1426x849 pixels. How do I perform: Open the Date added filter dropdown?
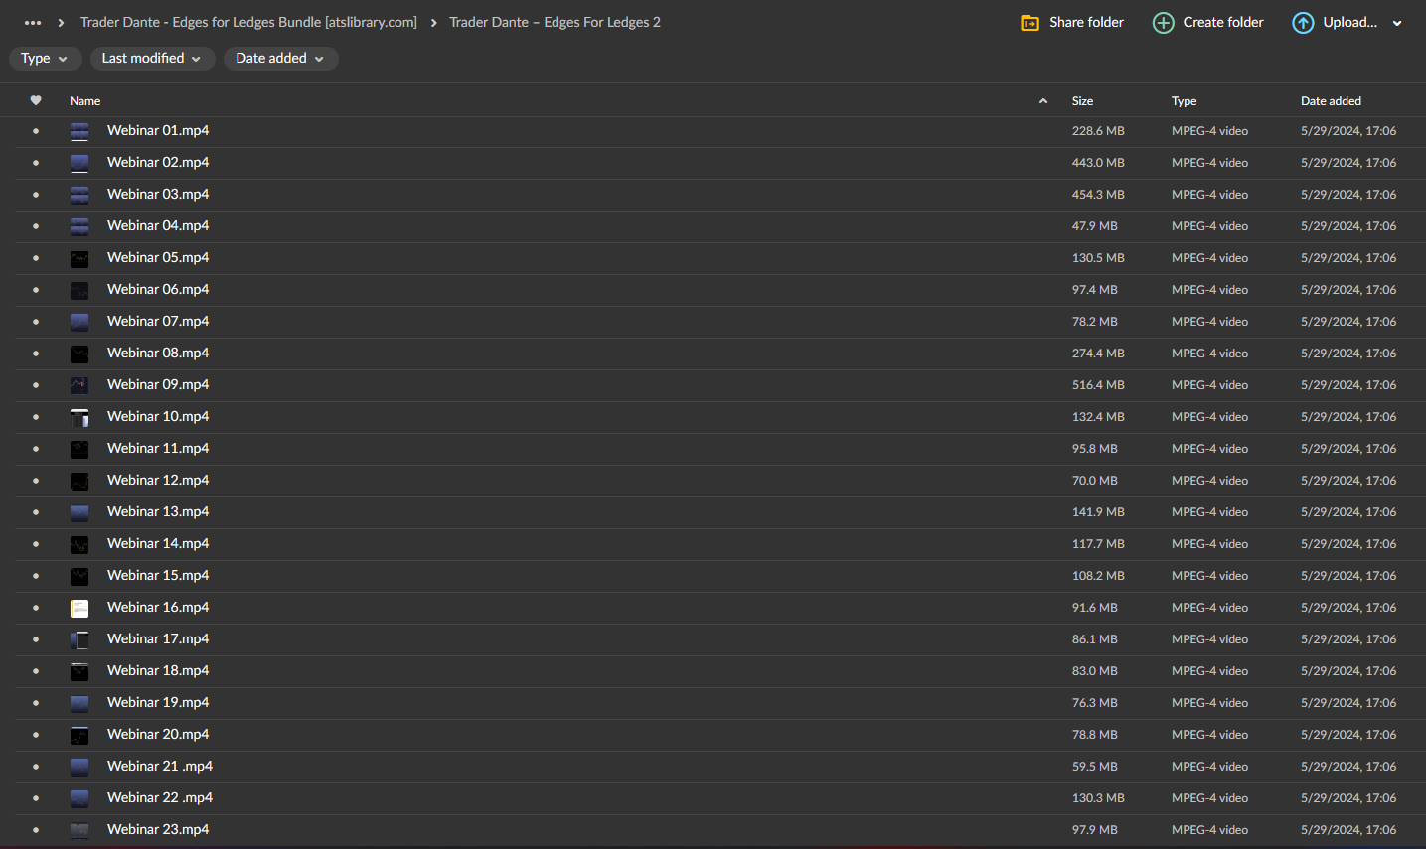[x=280, y=59]
